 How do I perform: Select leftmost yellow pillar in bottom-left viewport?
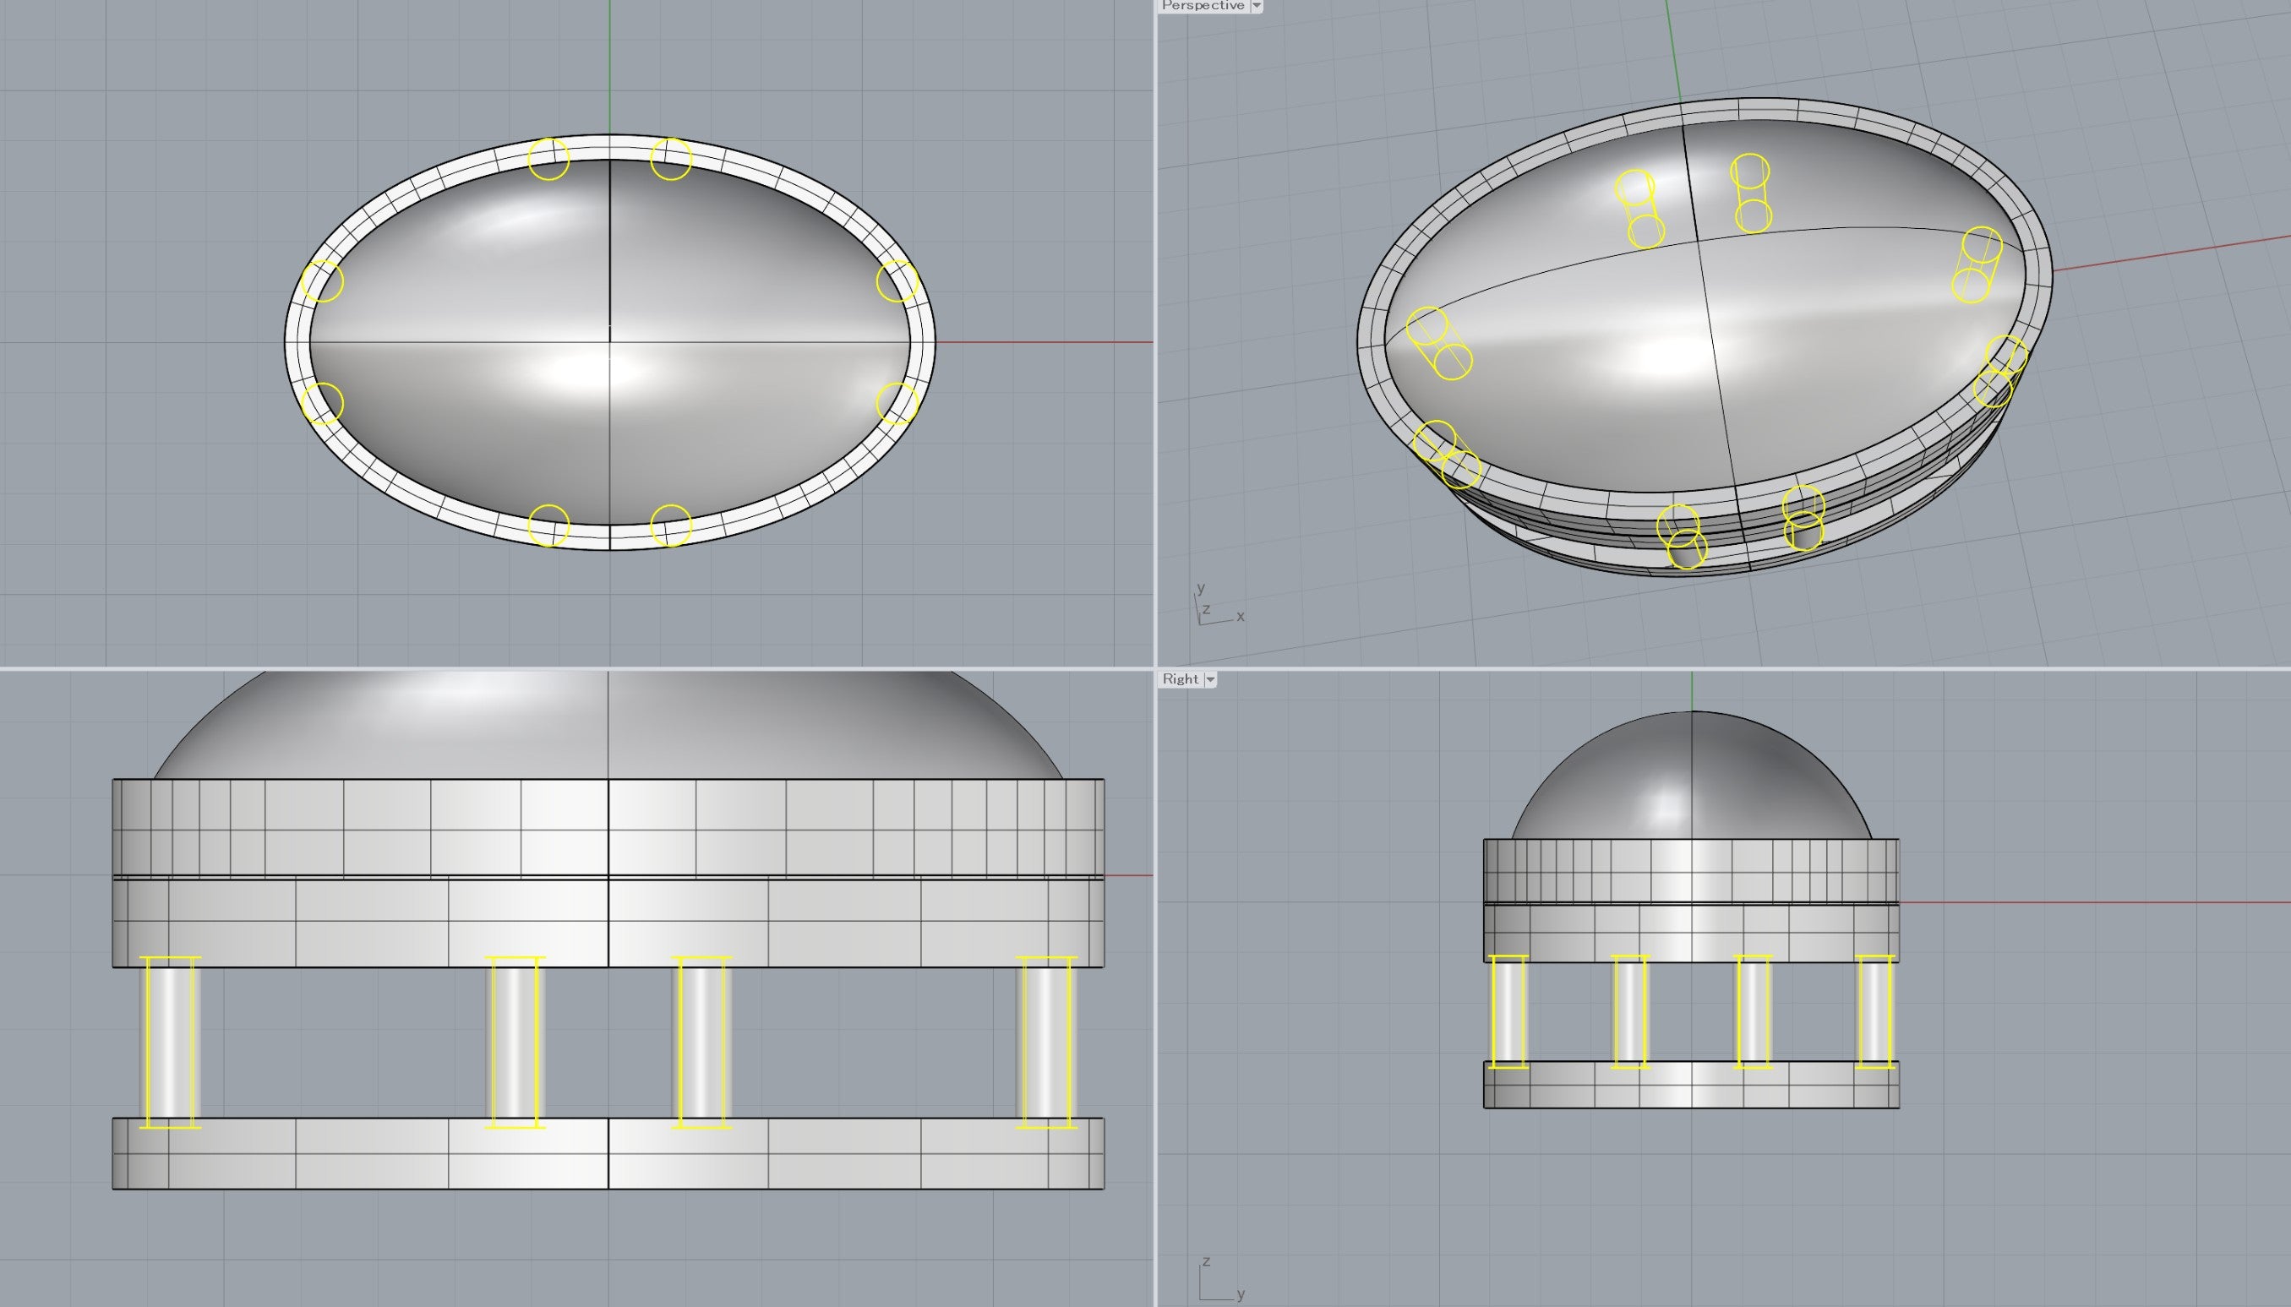coord(170,1041)
